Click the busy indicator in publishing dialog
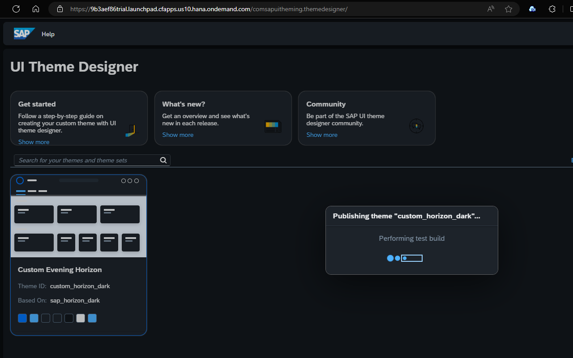 (405, 258)
